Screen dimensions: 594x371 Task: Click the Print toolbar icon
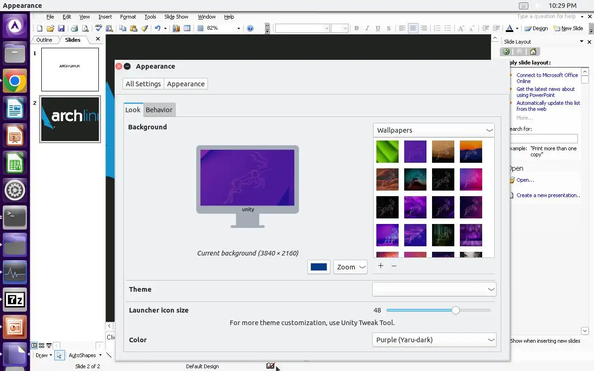pyautogui.click(x=74, y=28)
